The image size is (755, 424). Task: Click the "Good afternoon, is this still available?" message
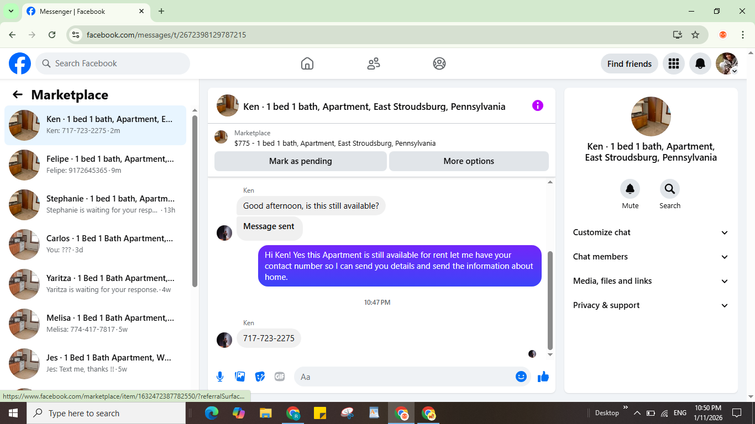point(311,206)
